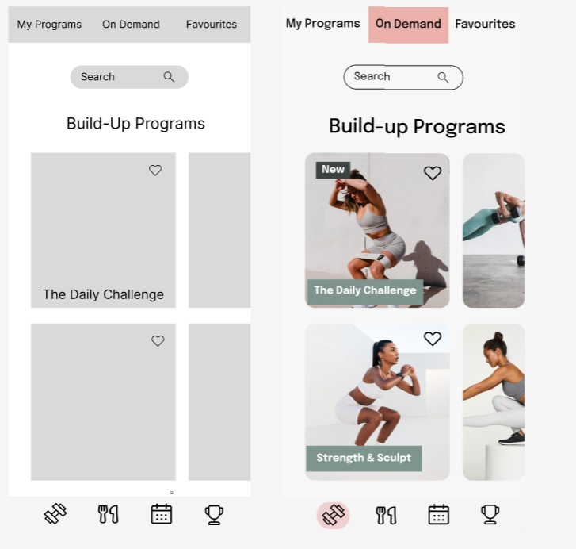
Task: Select the calendar icon in colored design navbar
Action: [x=439, y=514]
